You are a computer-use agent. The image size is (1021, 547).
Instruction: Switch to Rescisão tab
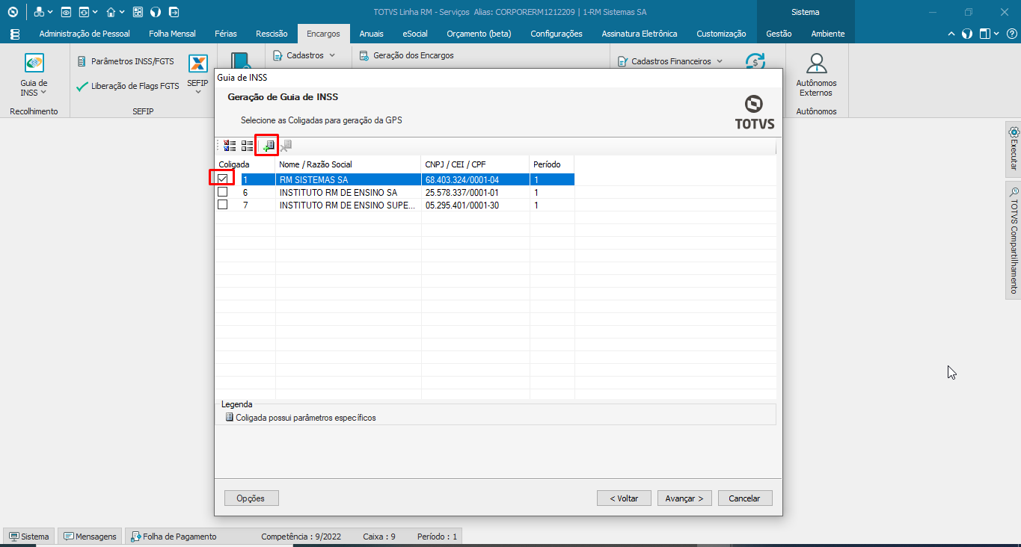point(272,34)
